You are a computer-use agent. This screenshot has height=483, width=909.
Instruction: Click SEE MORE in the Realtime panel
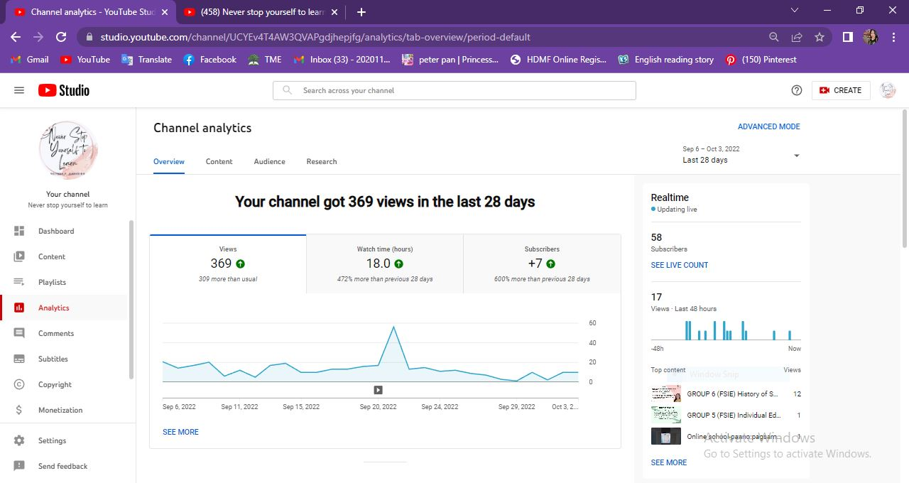click(x=669, y=462)
